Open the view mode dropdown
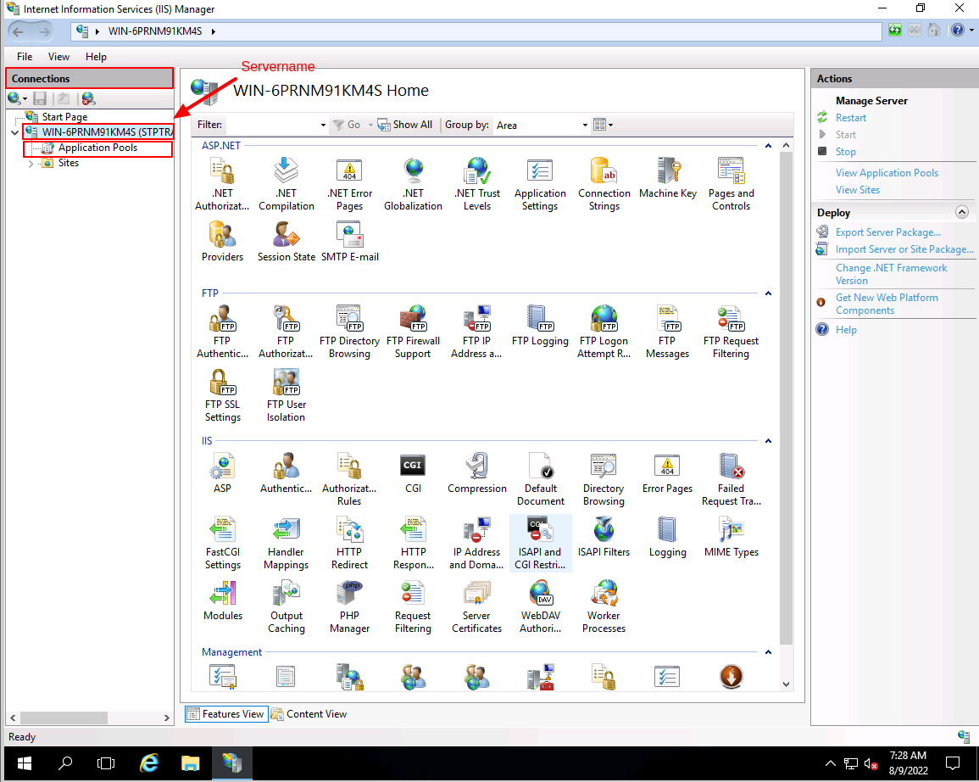The height and width of the screenshot is (782, 979). [x=604, y=125]
